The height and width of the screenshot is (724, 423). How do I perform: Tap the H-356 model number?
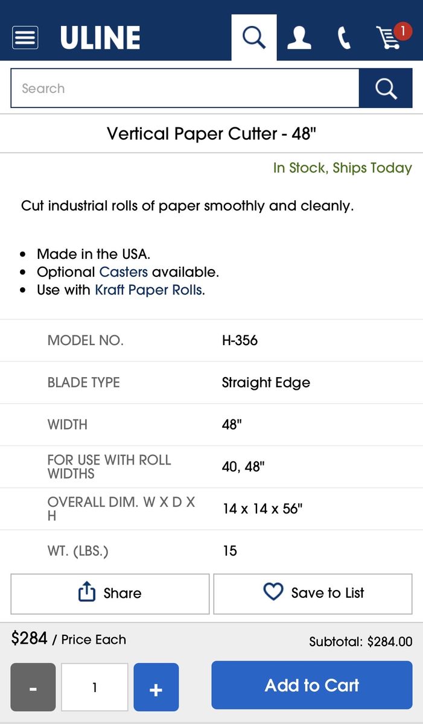pyautogui.click(x=240, y=340)
